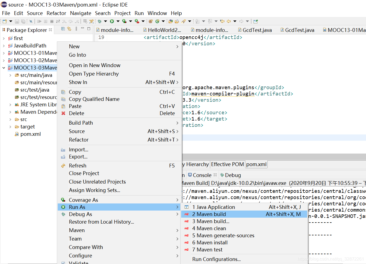Click the Step Over icon
366x264 pixels.
point(71,21)
